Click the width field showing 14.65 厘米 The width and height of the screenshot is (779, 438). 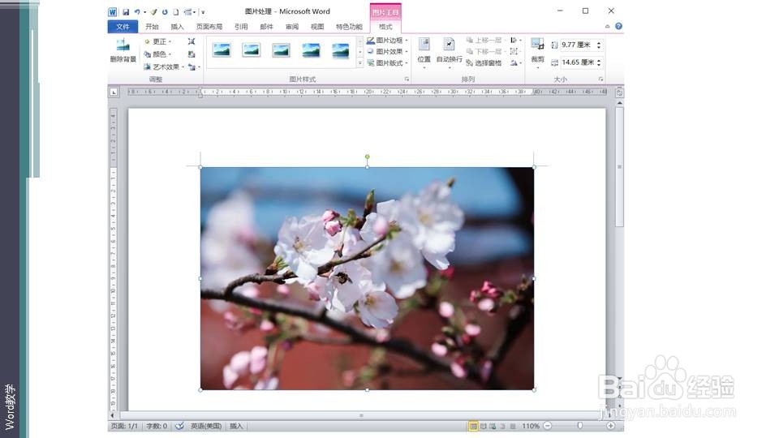coord(577,62)
